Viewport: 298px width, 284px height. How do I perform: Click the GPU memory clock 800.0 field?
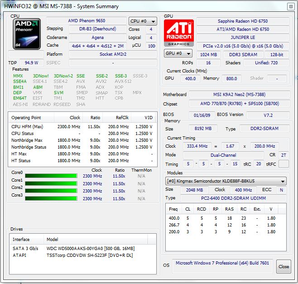pyautogui.click(x=231, y=78)
